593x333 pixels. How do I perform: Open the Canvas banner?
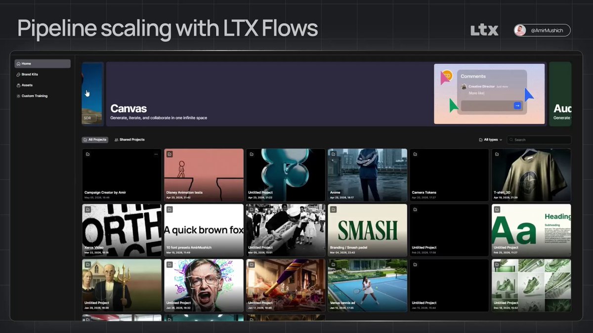pos(269,94)
